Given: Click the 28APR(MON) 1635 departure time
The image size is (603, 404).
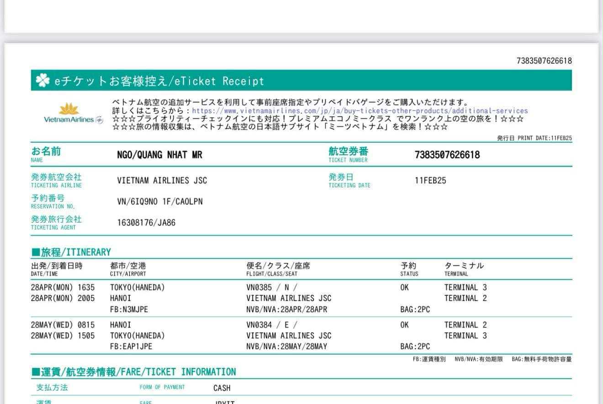Looking at the screenshot, I should [63, 288].
